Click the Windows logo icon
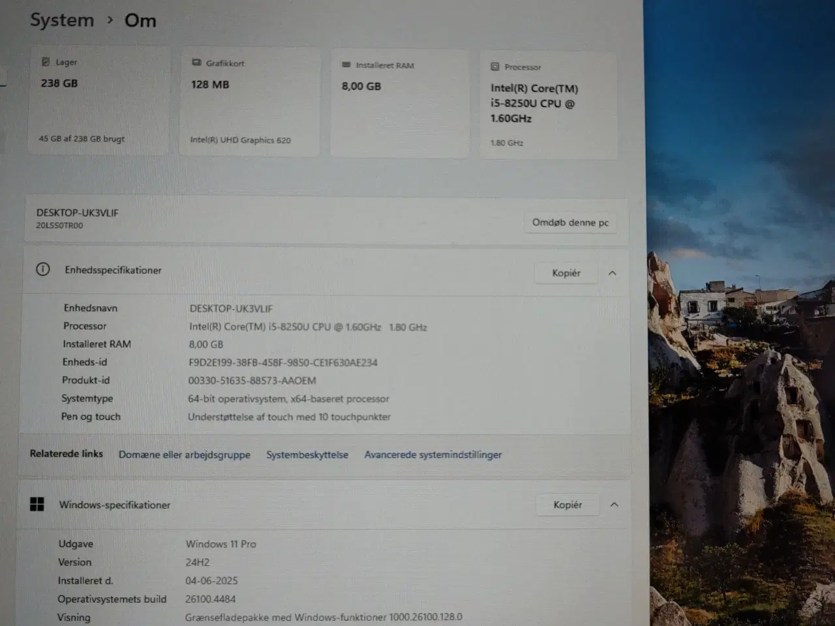Image resolution: width=835 pixels, height=626 pixels. [37, 504]
